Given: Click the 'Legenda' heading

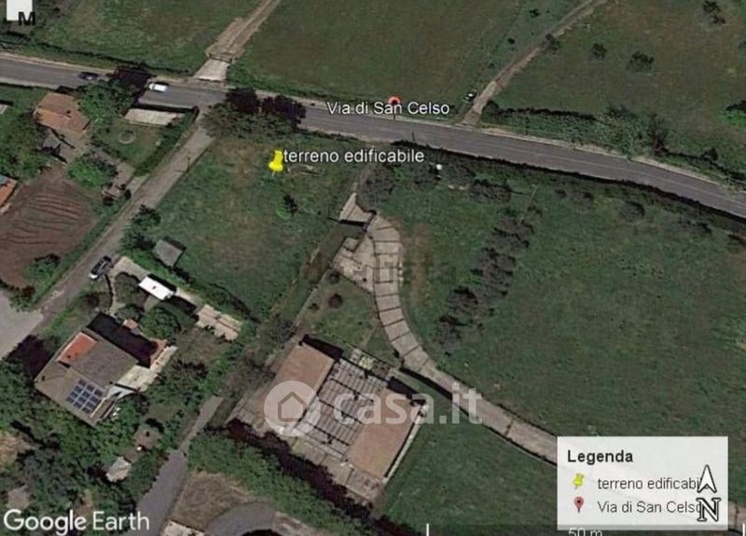Looking at the screenshot, I should [600, 457].
